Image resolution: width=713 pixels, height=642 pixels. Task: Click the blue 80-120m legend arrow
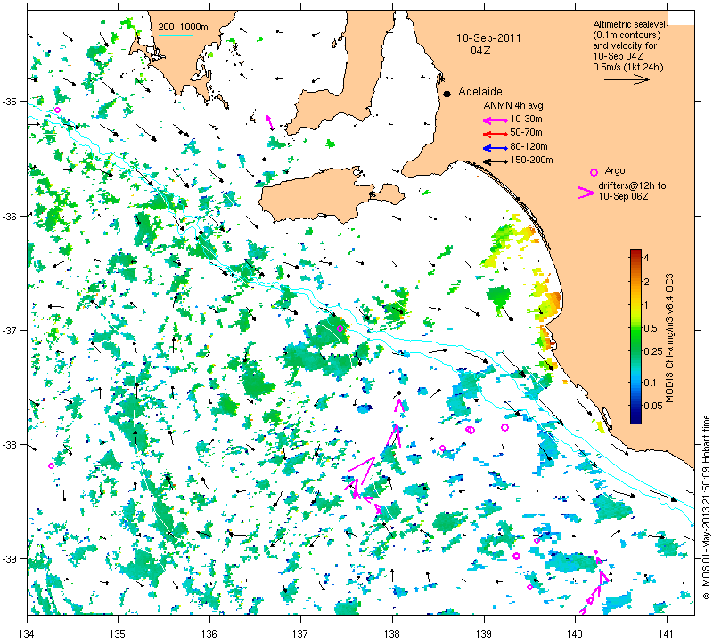point(496,148)
